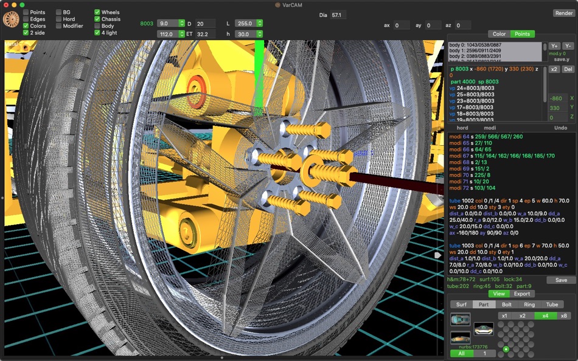
Task: Click the Y coordinate field showing 330
Action: (557, 108)
